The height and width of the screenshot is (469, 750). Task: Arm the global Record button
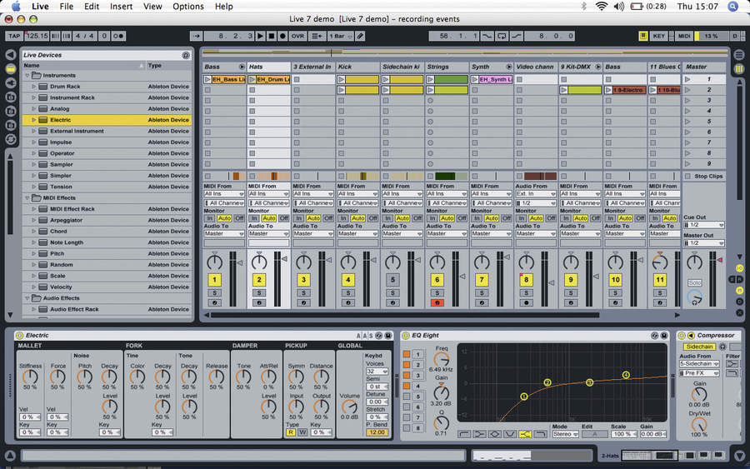coord(282,36)
